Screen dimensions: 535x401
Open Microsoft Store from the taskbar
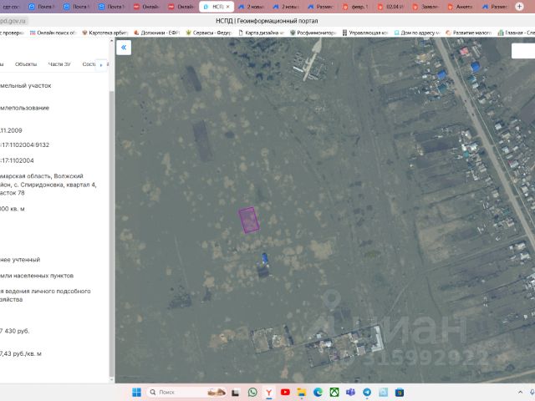click(x=400, y=392)
